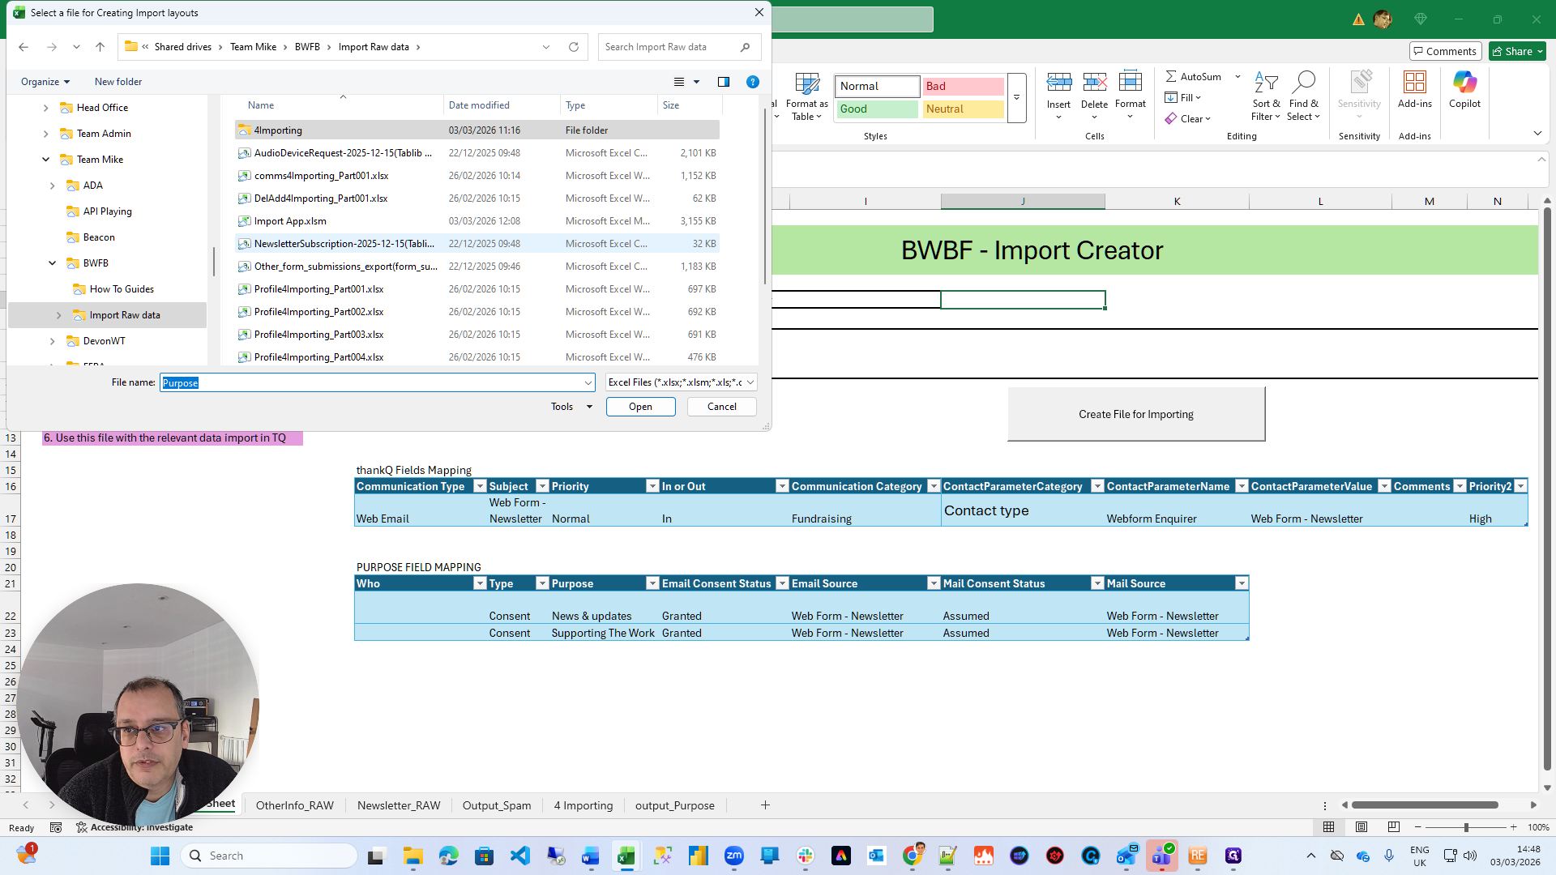
Task: Click the Open button in dialog
Action: click(640, 407)
